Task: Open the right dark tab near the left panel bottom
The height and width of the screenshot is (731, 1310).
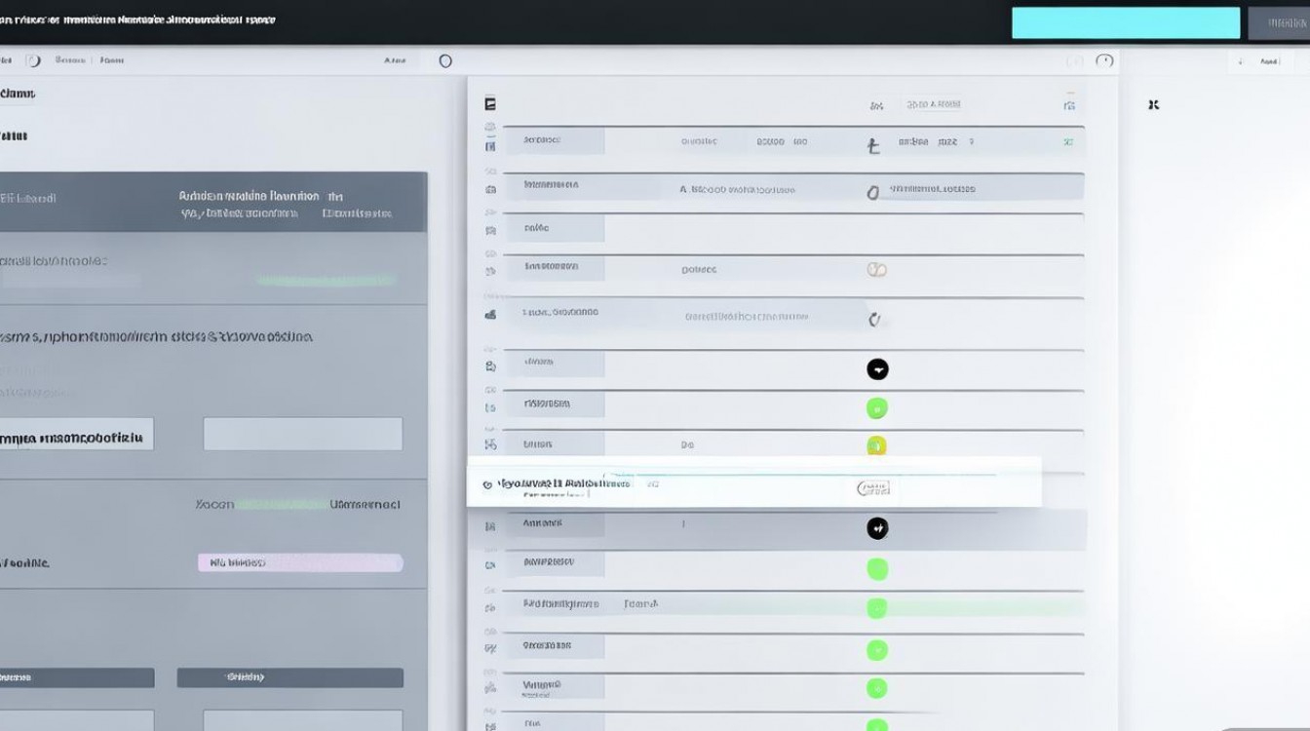Action: click(289, 677)
